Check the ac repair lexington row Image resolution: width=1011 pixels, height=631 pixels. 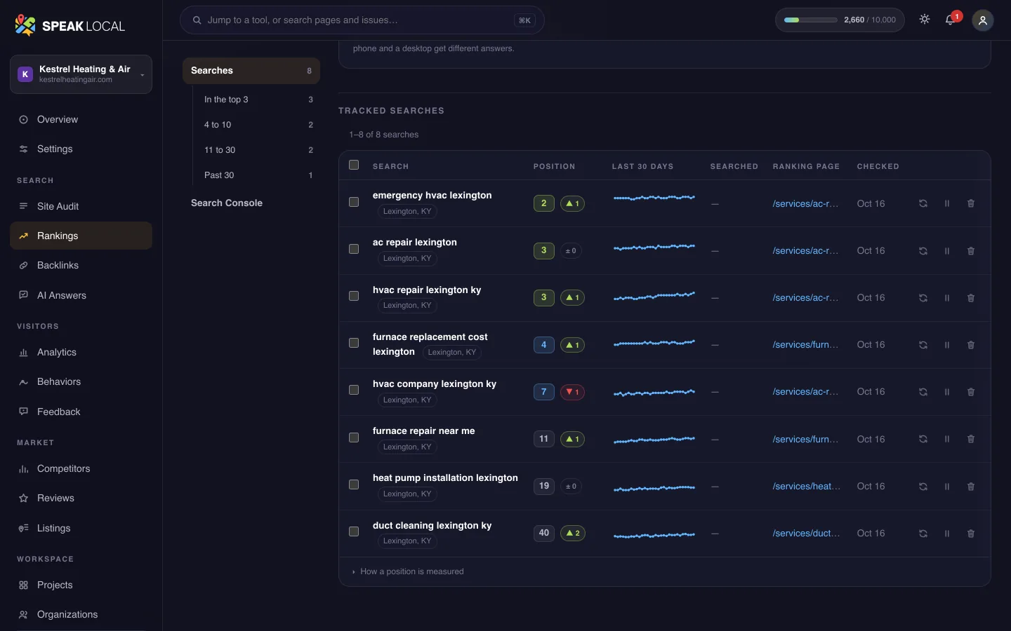(354, 249)
